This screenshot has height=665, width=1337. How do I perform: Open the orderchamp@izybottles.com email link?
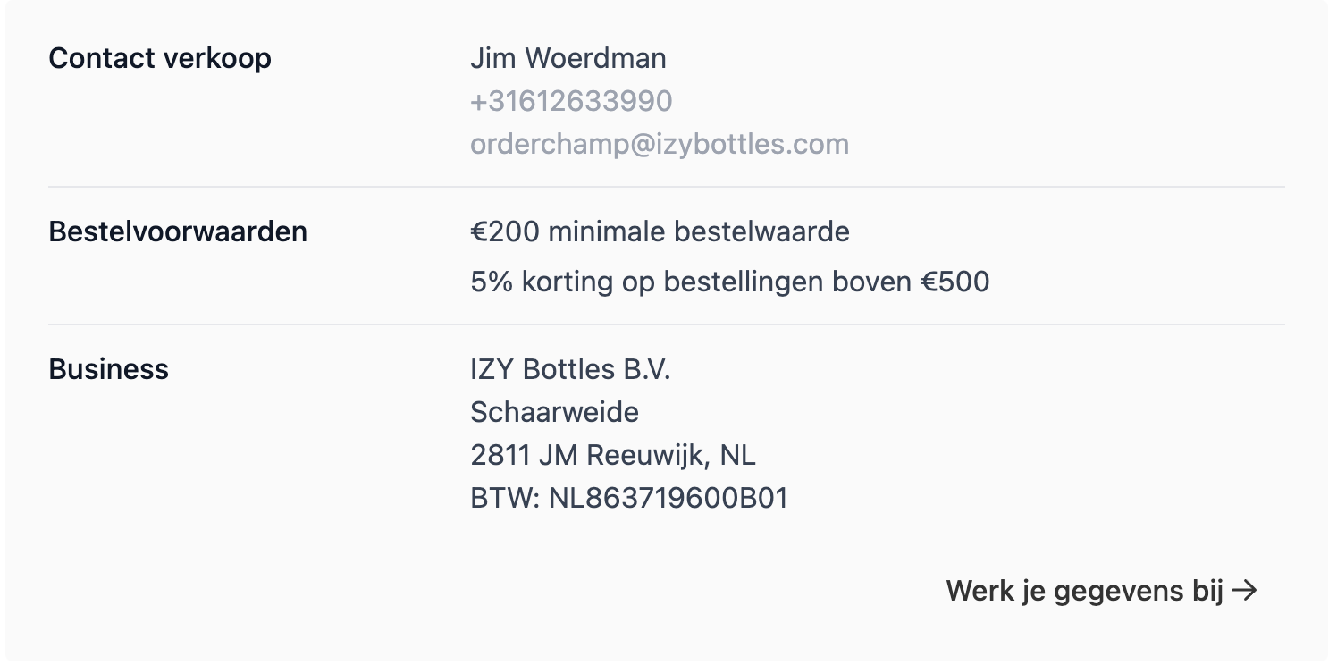coord(659,144)
